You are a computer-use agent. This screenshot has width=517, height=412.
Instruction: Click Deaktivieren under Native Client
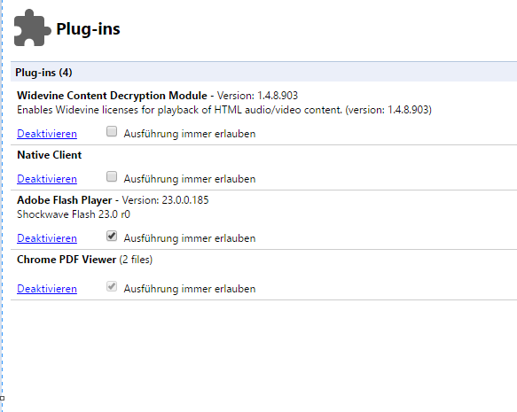[47, 179]
